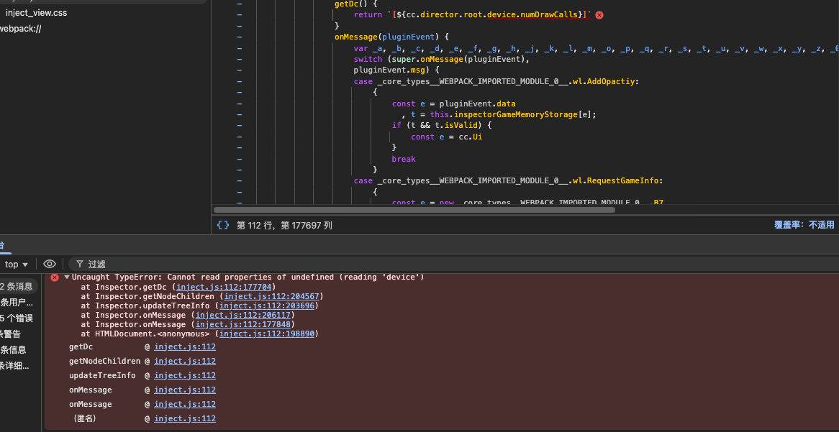Open link inject.js:112:203696 for updateTreeInfo

tap(266, 305)
